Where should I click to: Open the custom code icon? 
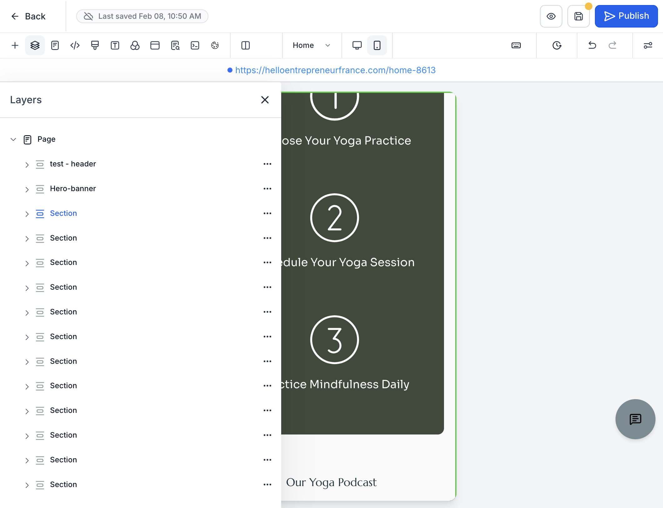tap(75, 45)
